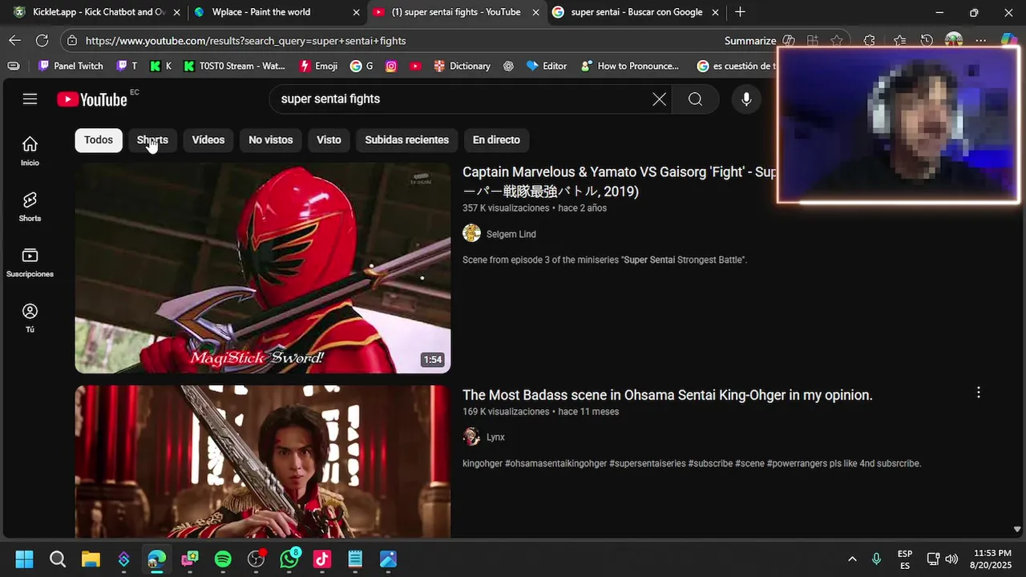The width and height of the screenshot is (1026, 577).
Task: Open the YouTube hamburger guide menu
Action: [30, 99]
